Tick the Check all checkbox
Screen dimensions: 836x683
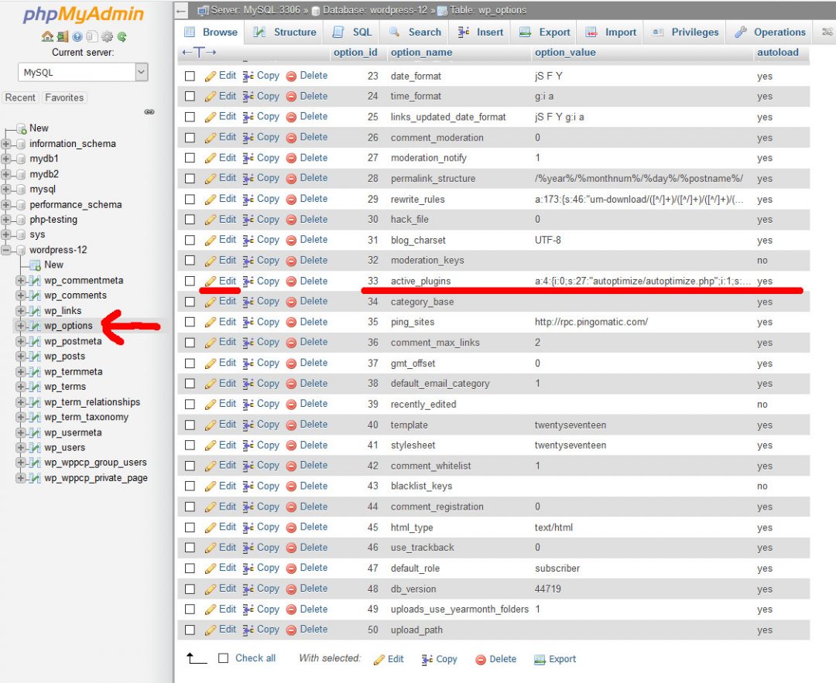click(x=224, y=658)
